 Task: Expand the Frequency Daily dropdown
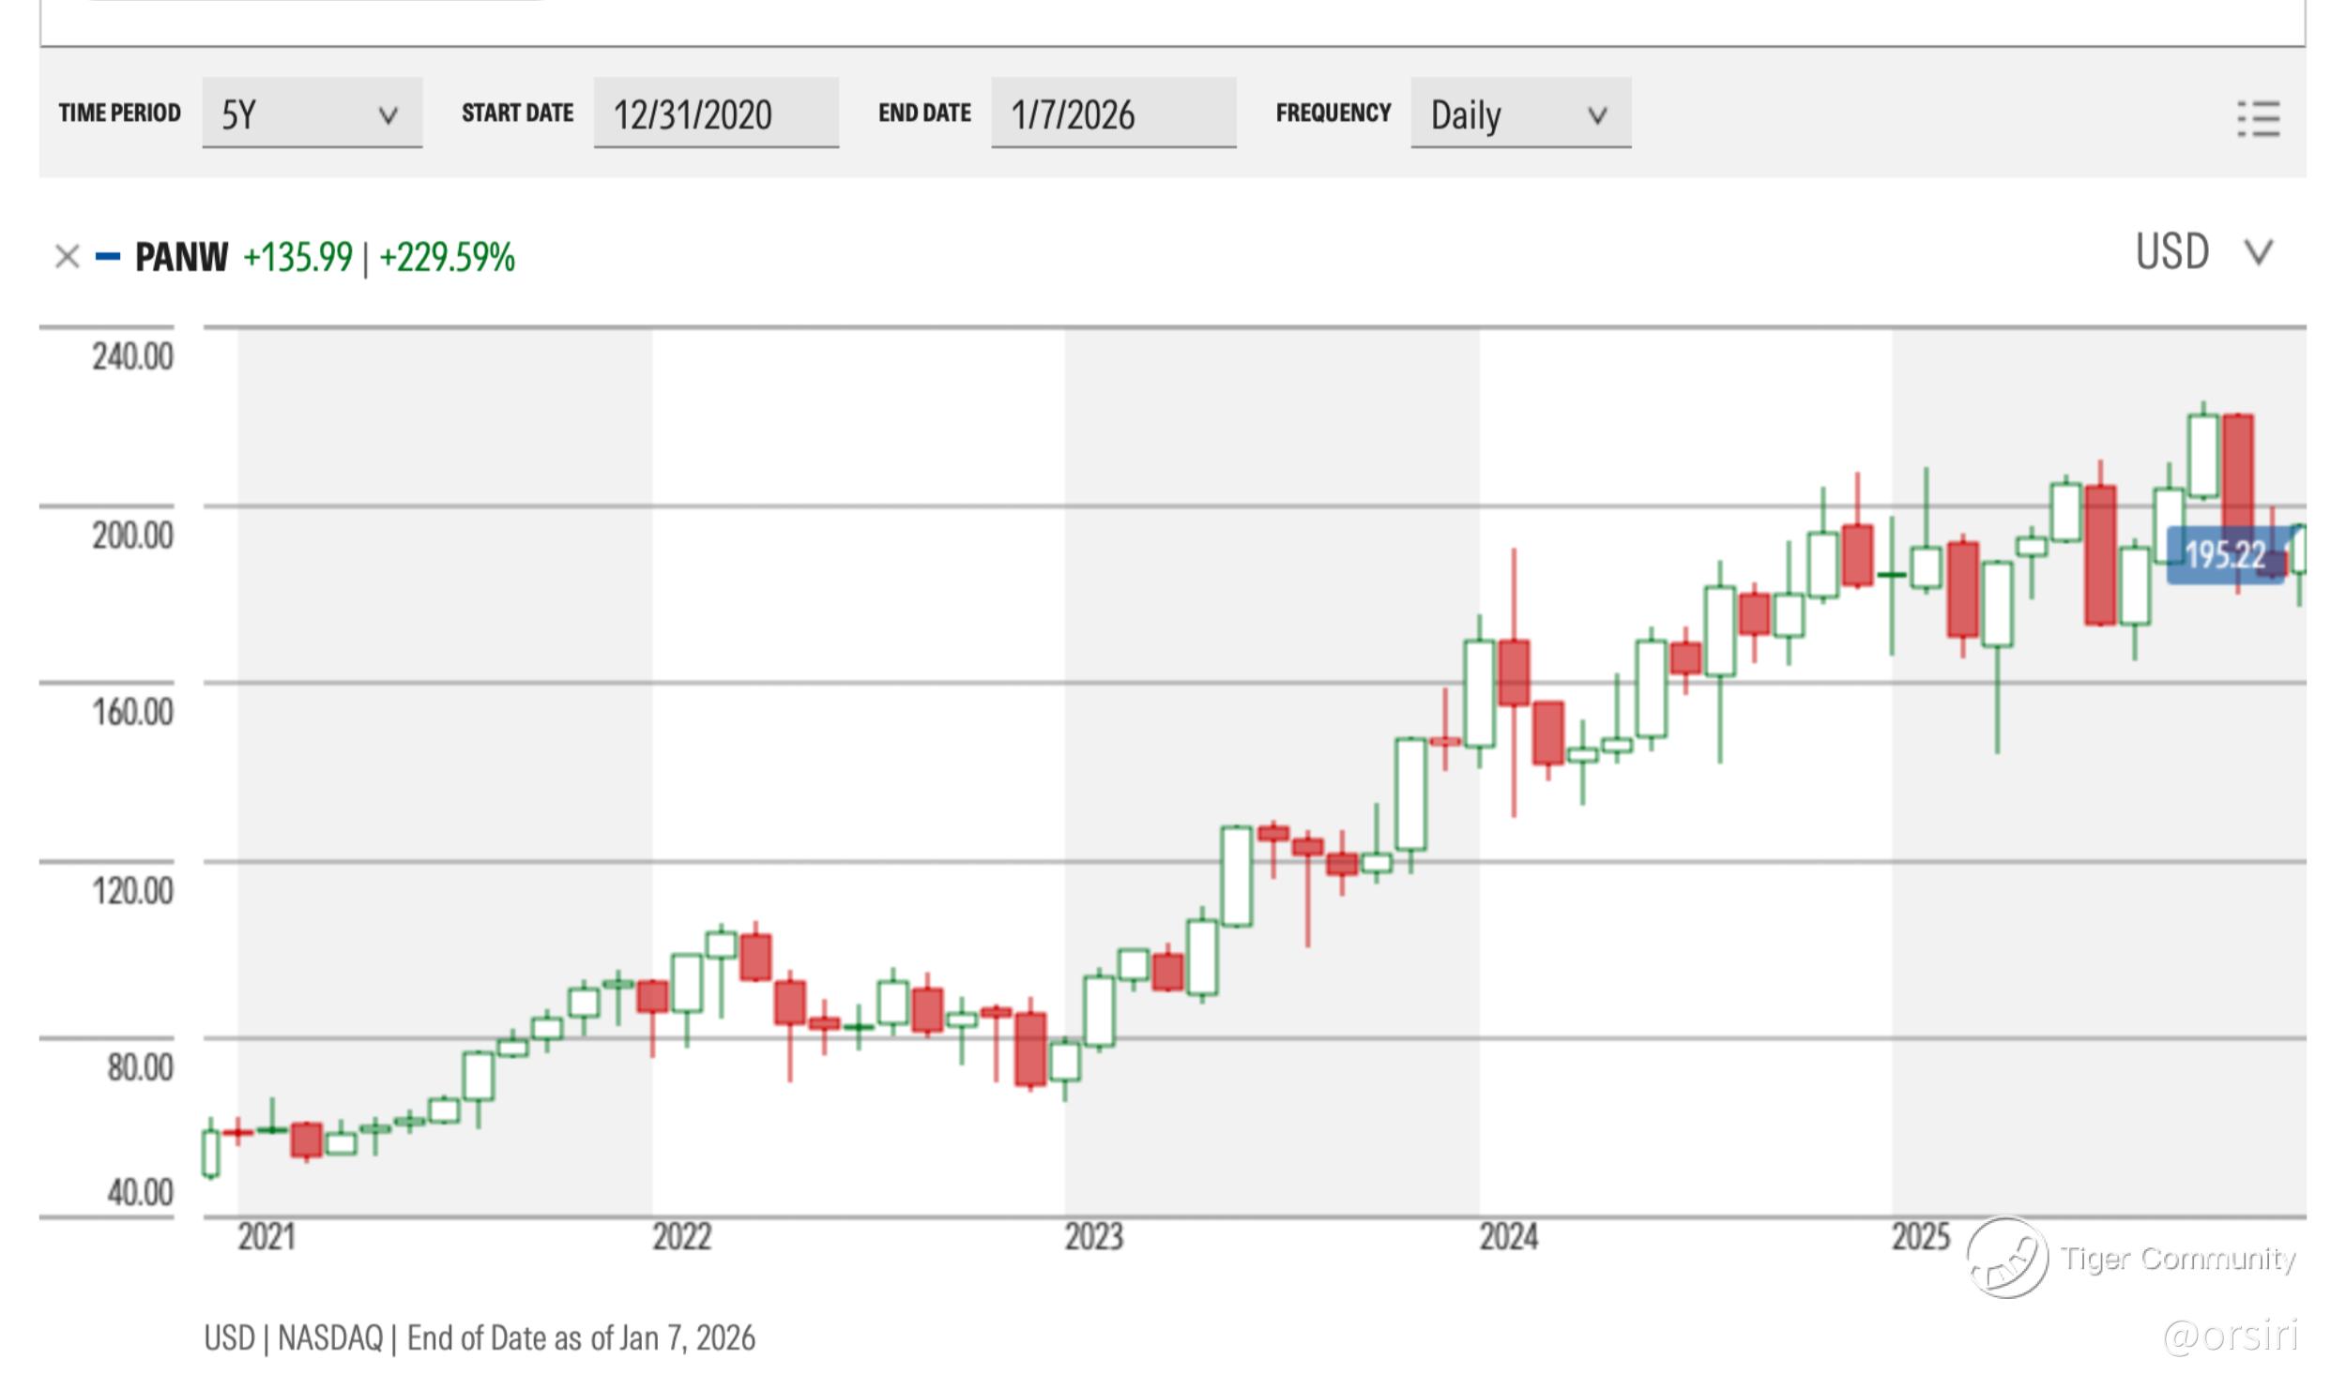tap(1519, 114)
